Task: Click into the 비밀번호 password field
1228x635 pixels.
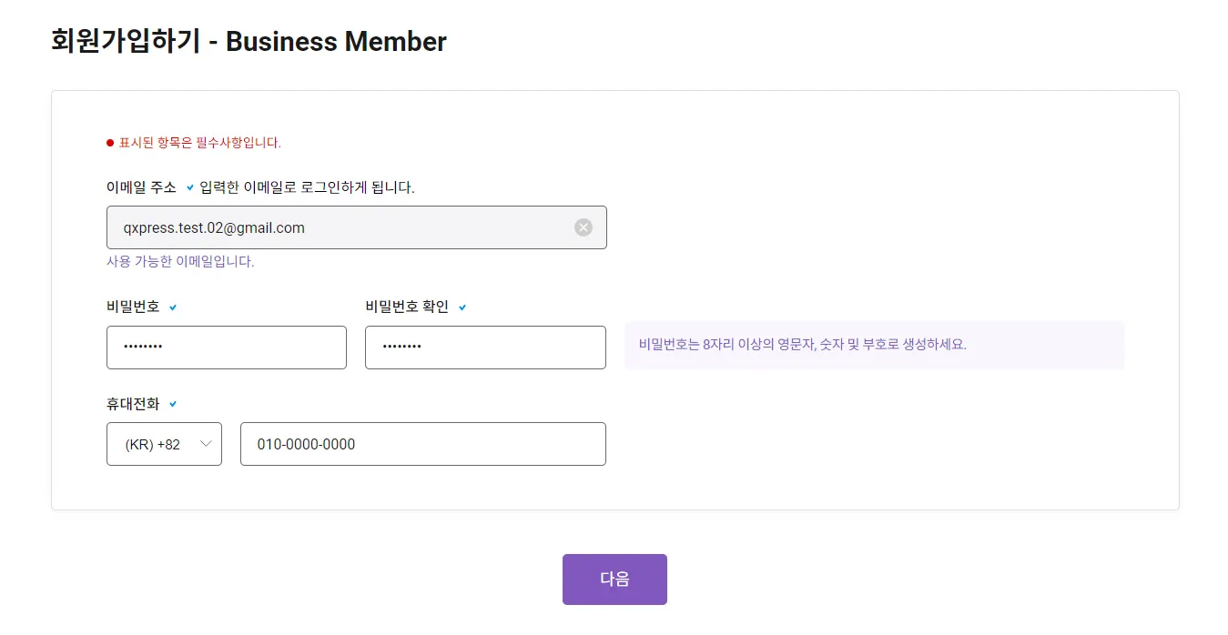Action: 226,348
